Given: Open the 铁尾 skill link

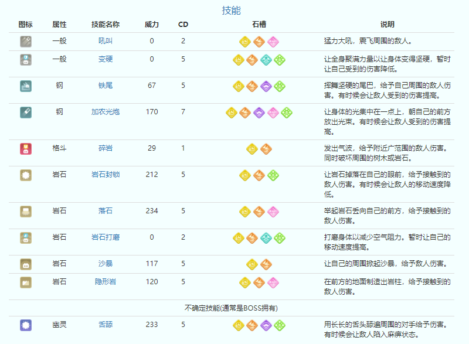Looking at the screenshot, I should [x=106, y=85].
